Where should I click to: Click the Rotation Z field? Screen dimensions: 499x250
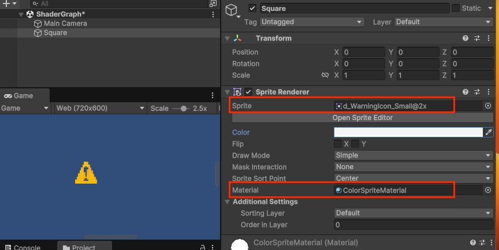472,64
